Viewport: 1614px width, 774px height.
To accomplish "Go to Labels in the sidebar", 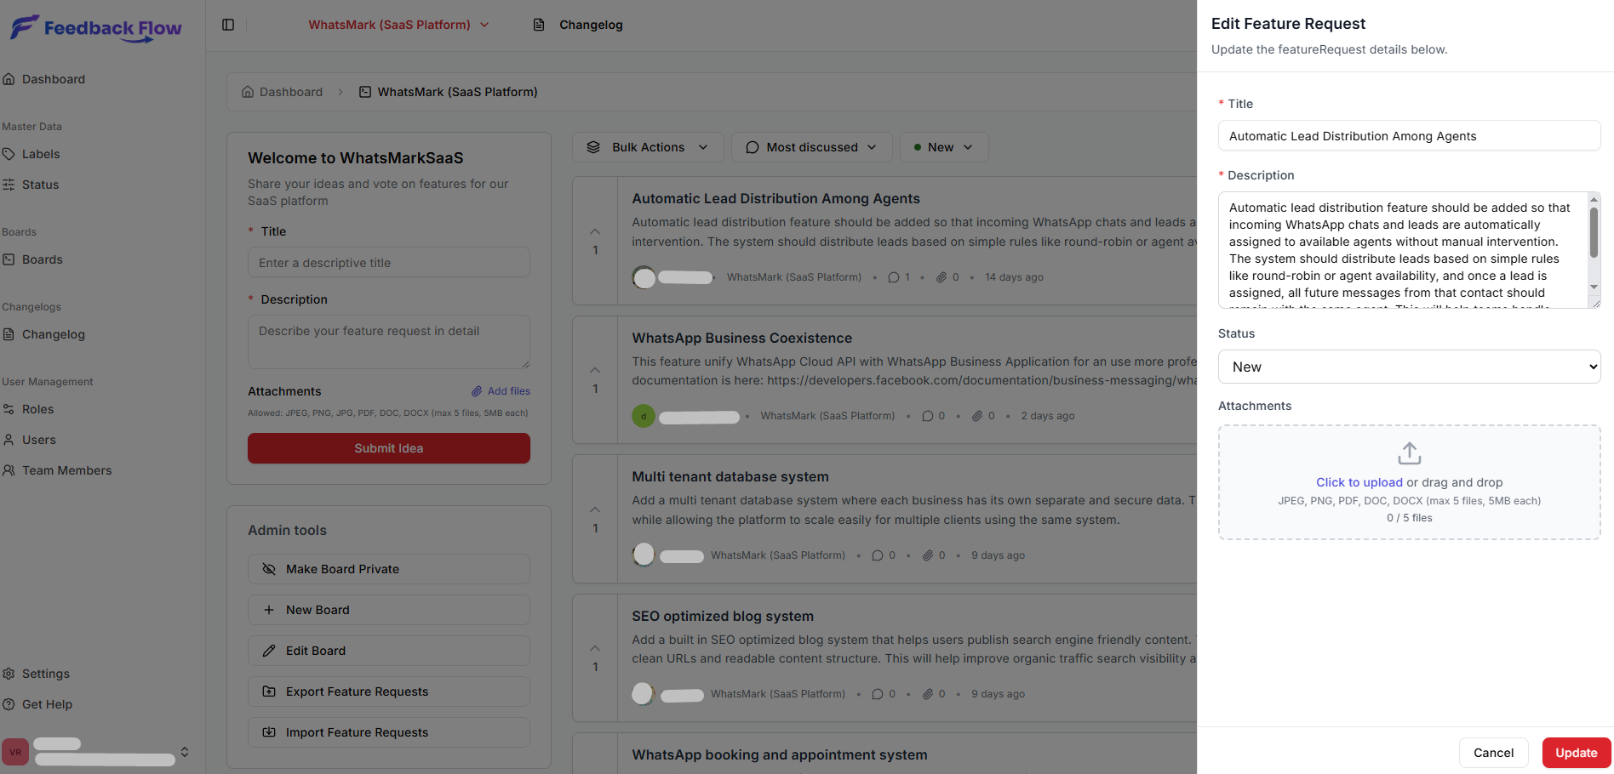I will coord(41,154).
